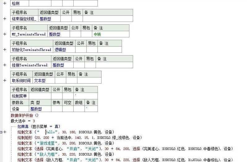
Task: Click the 最大选中 = 3 code line
Action: (x=23, y=121)
